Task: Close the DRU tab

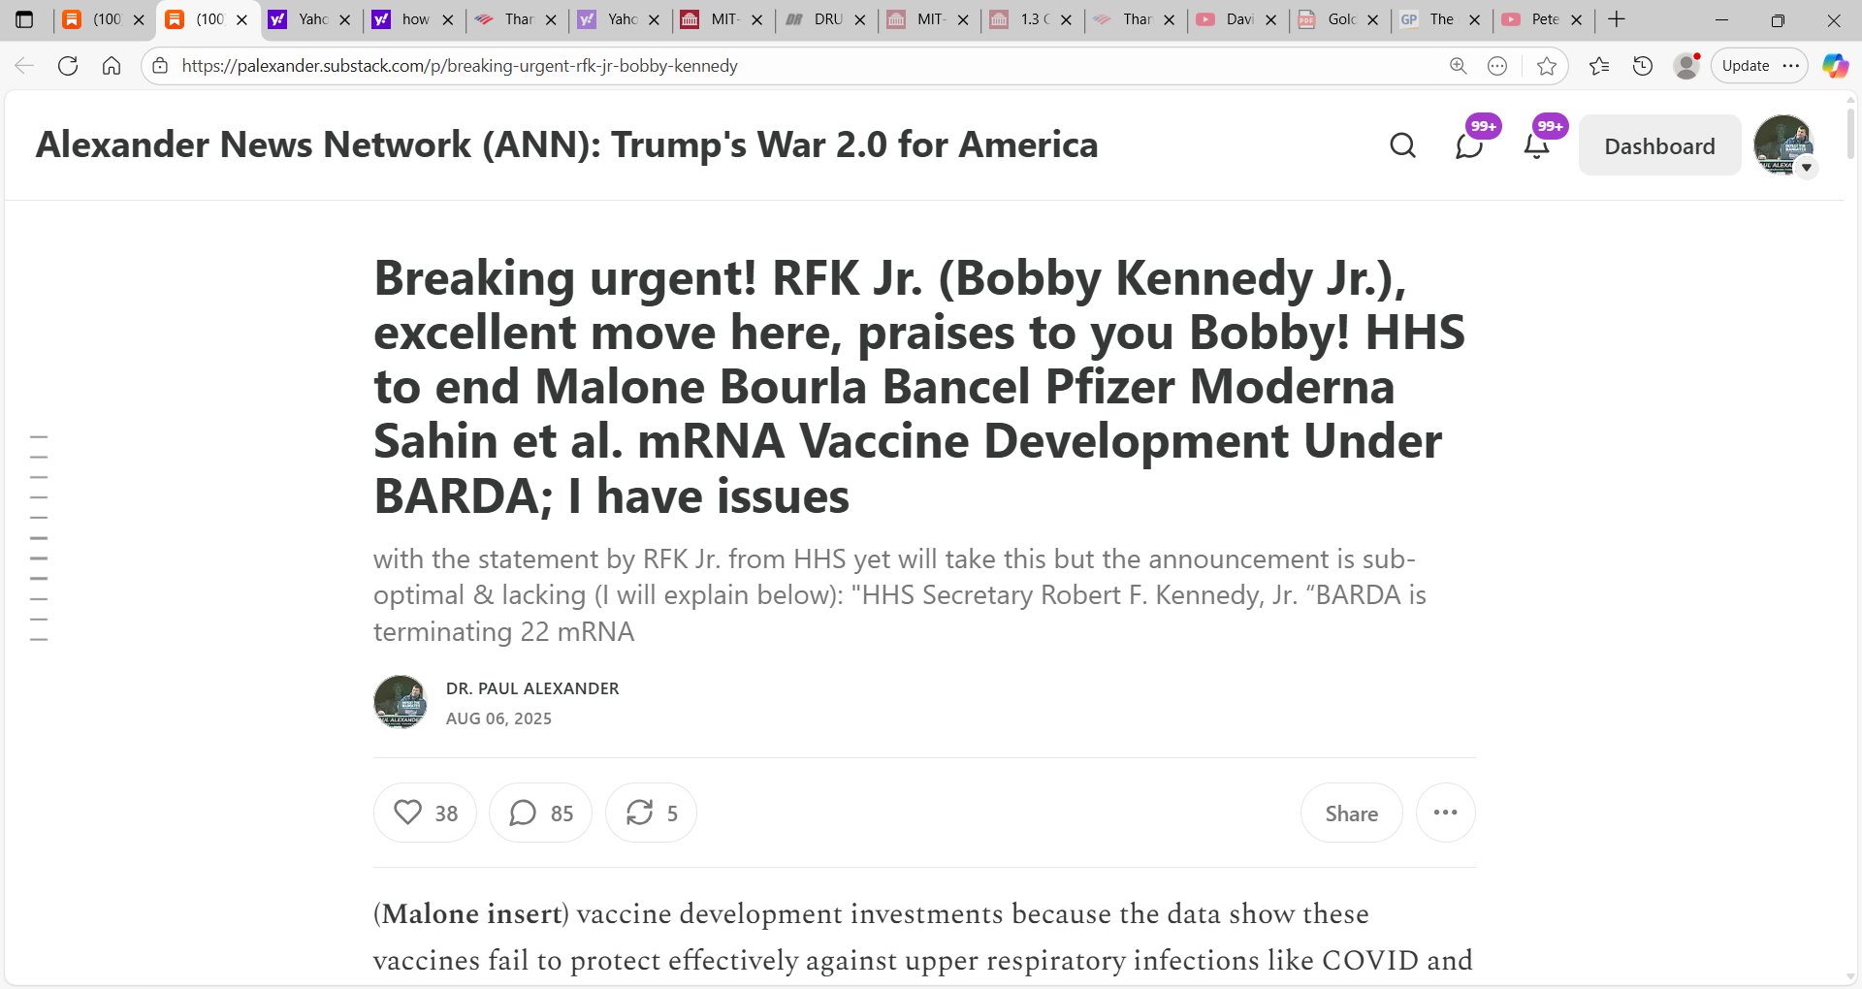Action: [860, 19]
